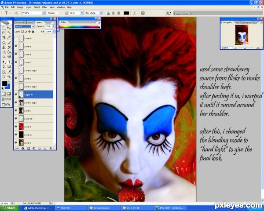Click the Create Warped Text icon
Screen dimensions: 264x211
click(x=135, y=13)
